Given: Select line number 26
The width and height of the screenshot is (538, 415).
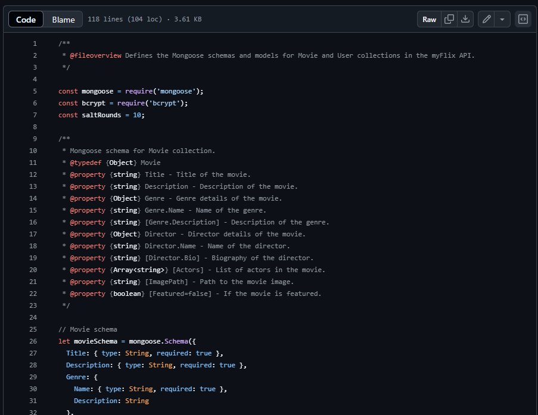Looking at the screenshot, I should 33,341.
